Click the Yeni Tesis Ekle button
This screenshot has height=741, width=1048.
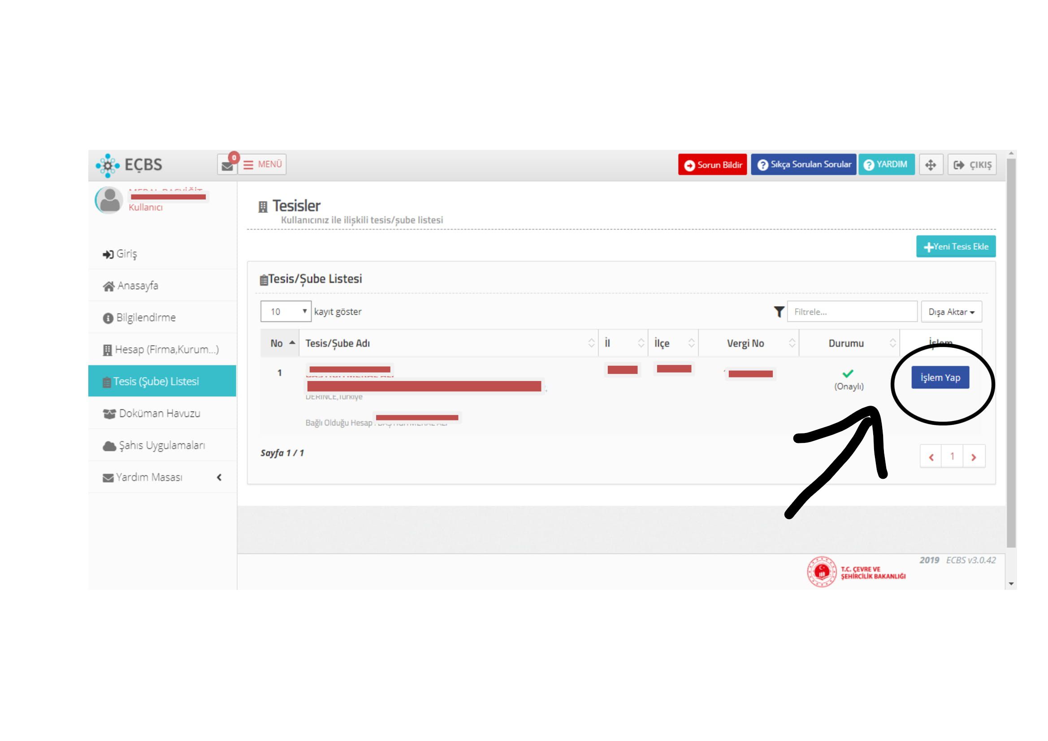(955, 247)
